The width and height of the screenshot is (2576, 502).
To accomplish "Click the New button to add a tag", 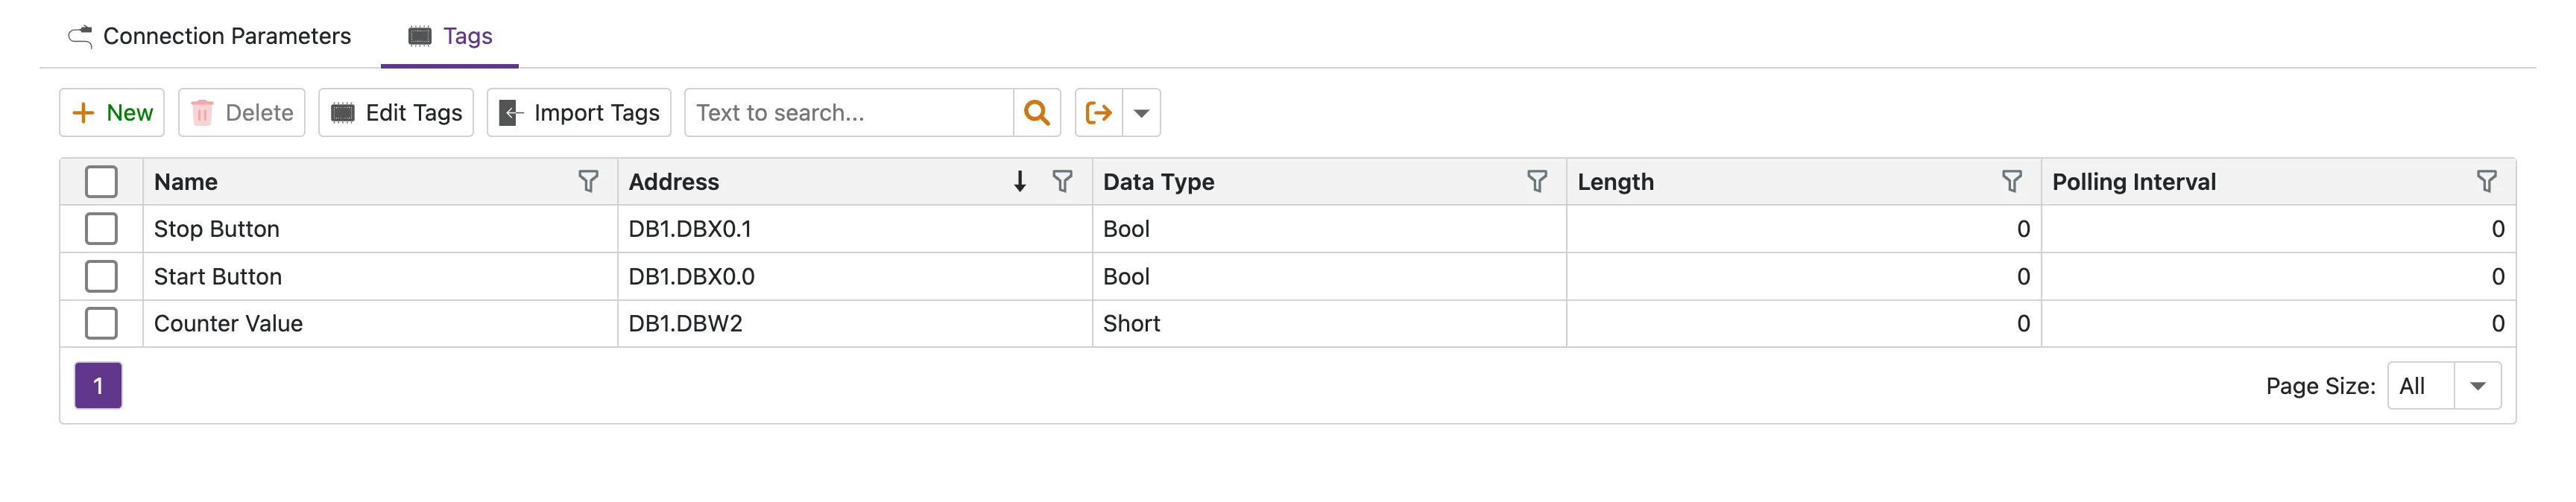I will (x=111, y=112).
